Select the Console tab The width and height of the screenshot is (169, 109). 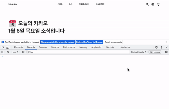(x=31, y=47)
